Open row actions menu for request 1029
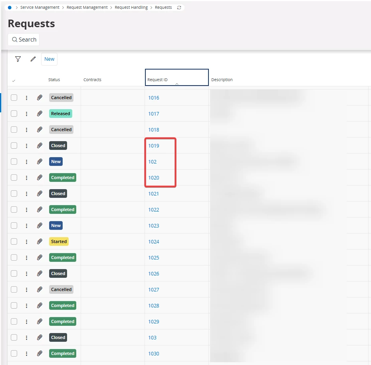The height and width of the screenshot is (365, 371). [x=26, y=321]
